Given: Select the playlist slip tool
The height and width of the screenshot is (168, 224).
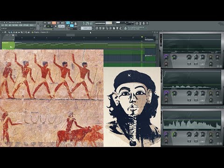Looking at the screenshot, I should coord(19,32).
